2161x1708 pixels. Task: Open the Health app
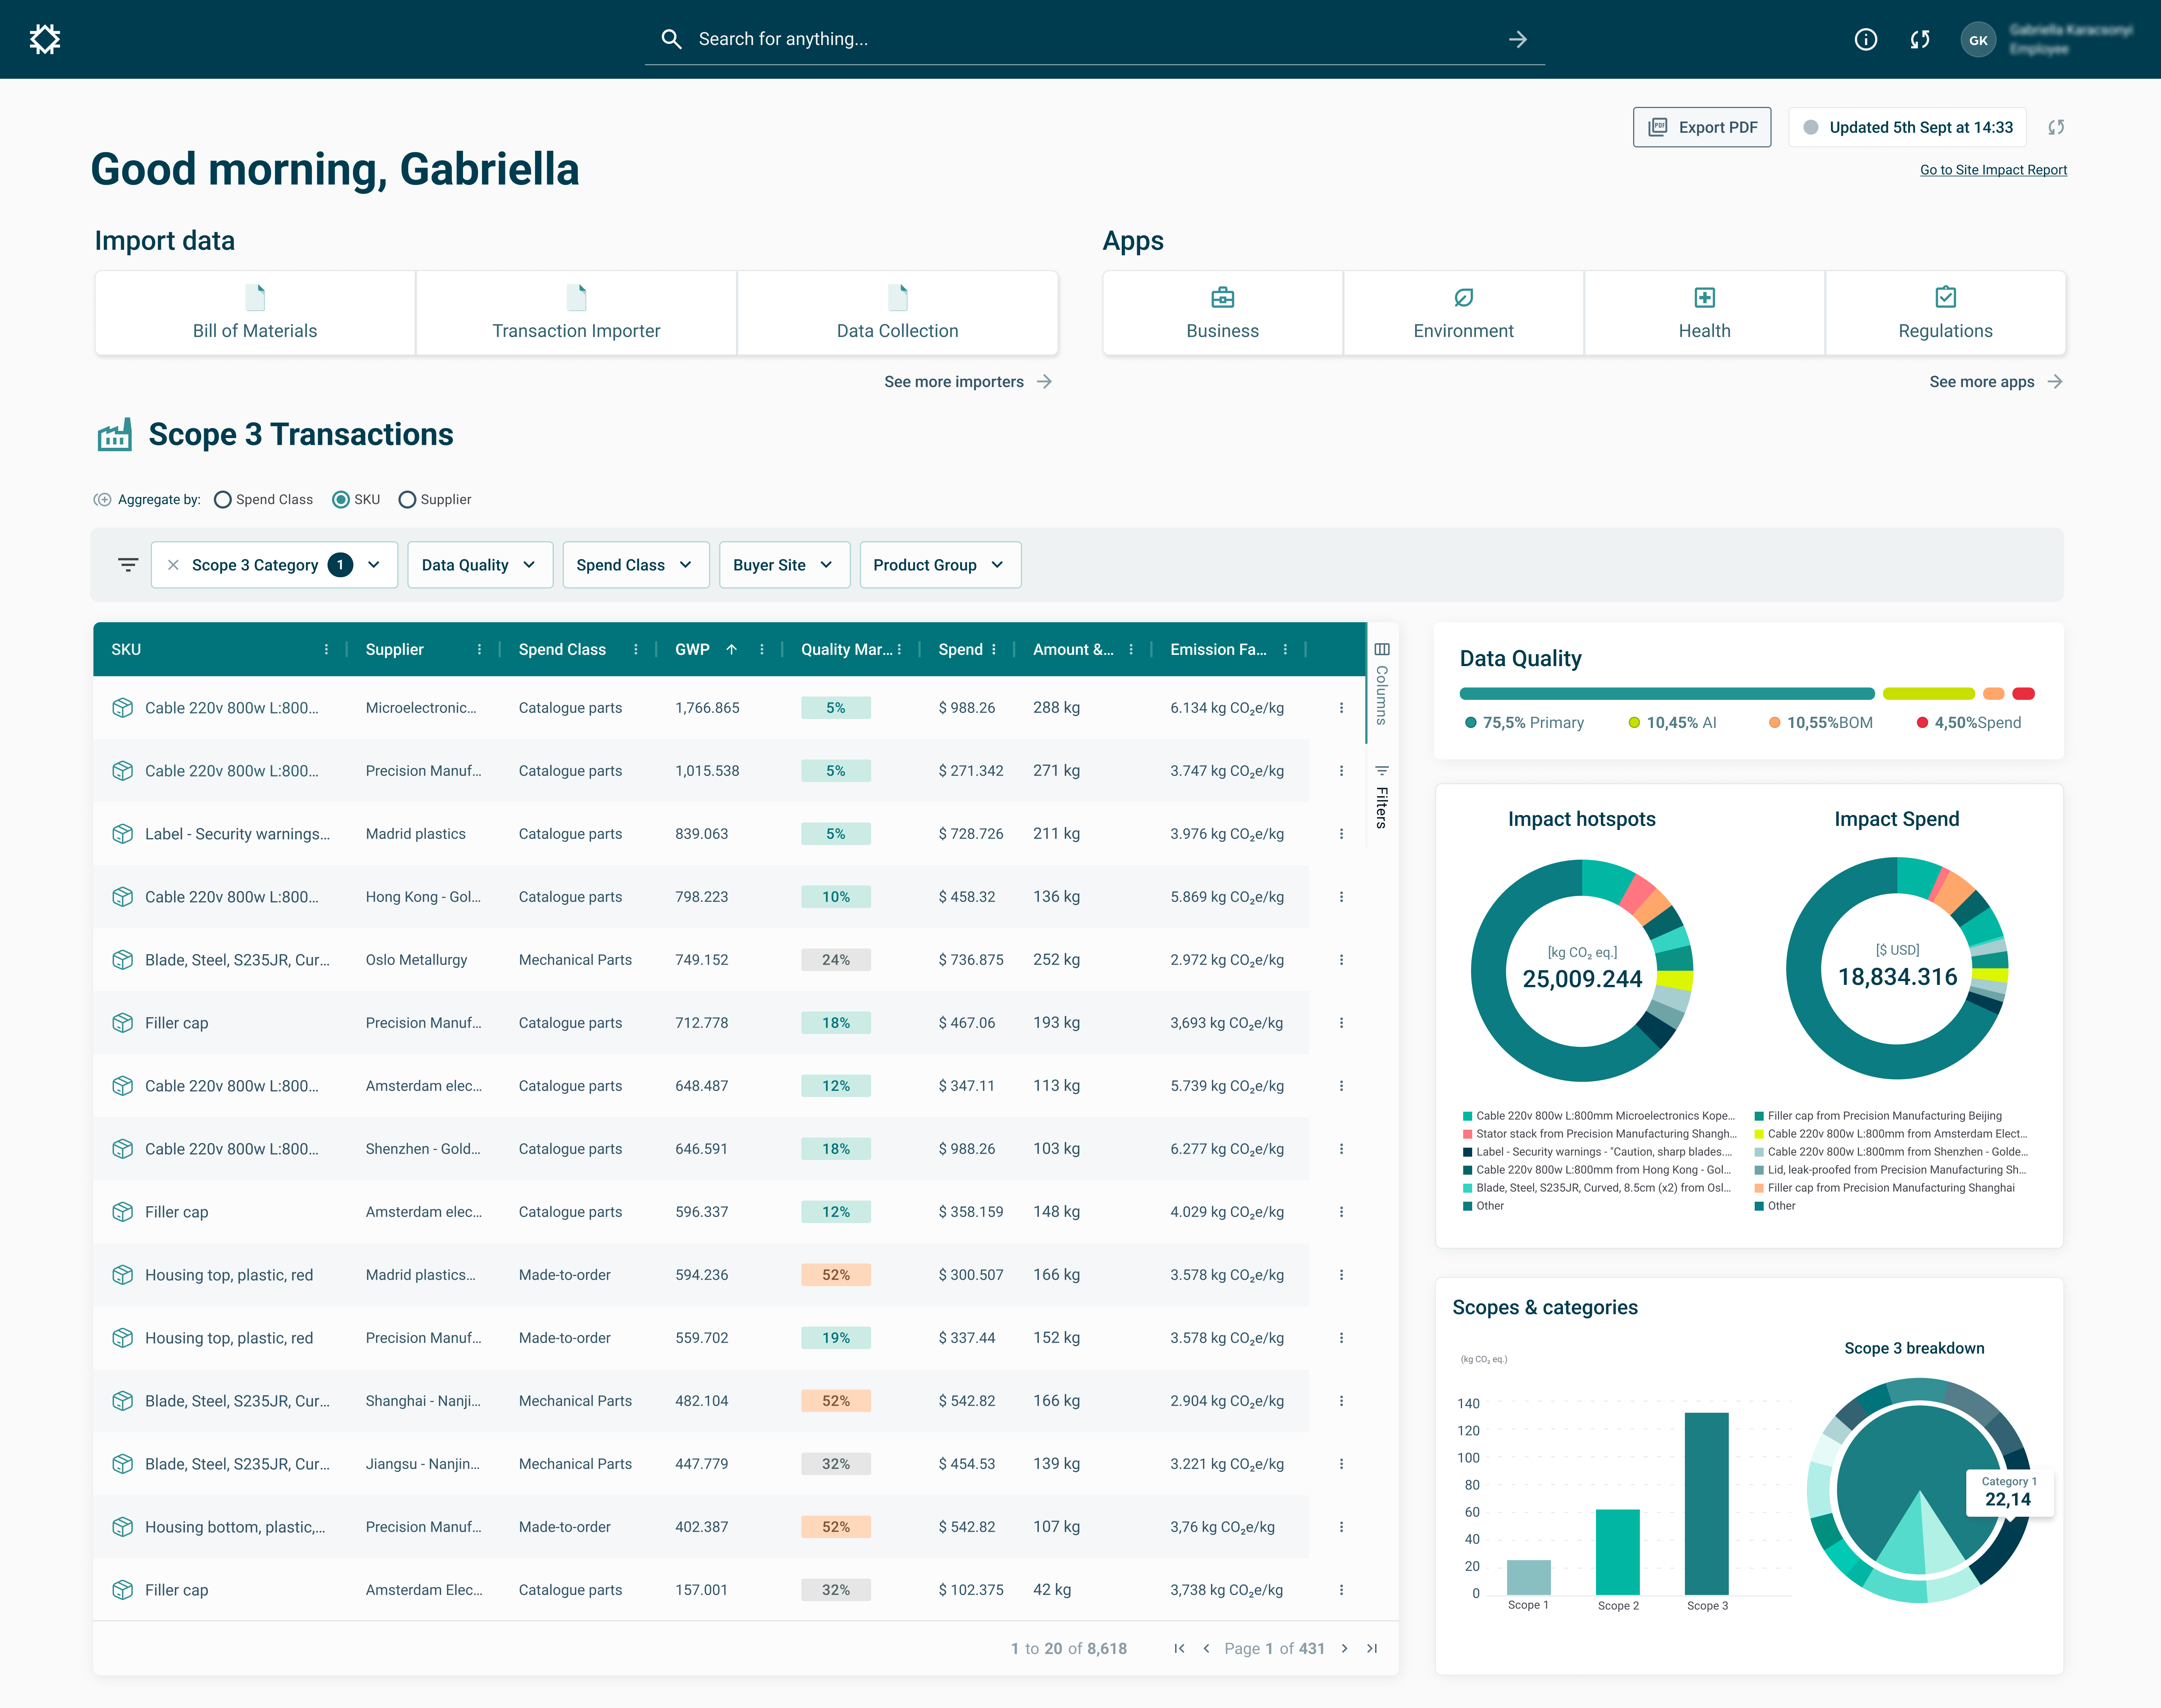(x=1705, y=313)
